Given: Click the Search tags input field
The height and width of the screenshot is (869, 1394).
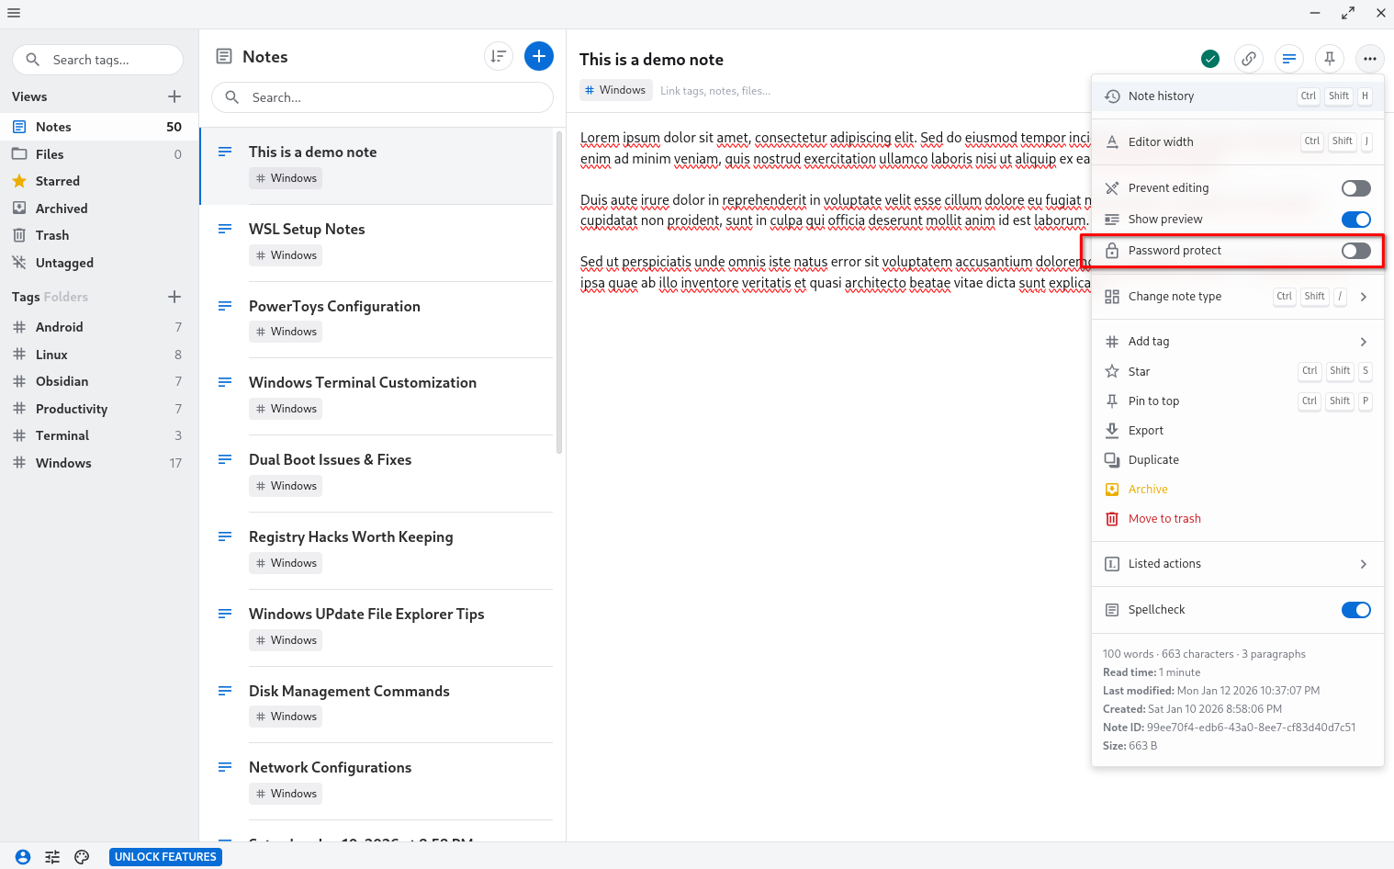Looking at the screenshot, I should coord(97,60).
